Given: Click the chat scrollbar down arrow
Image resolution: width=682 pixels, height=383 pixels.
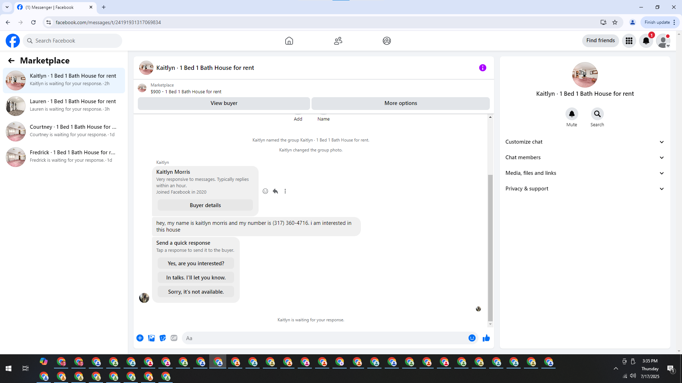Looking at the screenshot, I should (490, 324).
